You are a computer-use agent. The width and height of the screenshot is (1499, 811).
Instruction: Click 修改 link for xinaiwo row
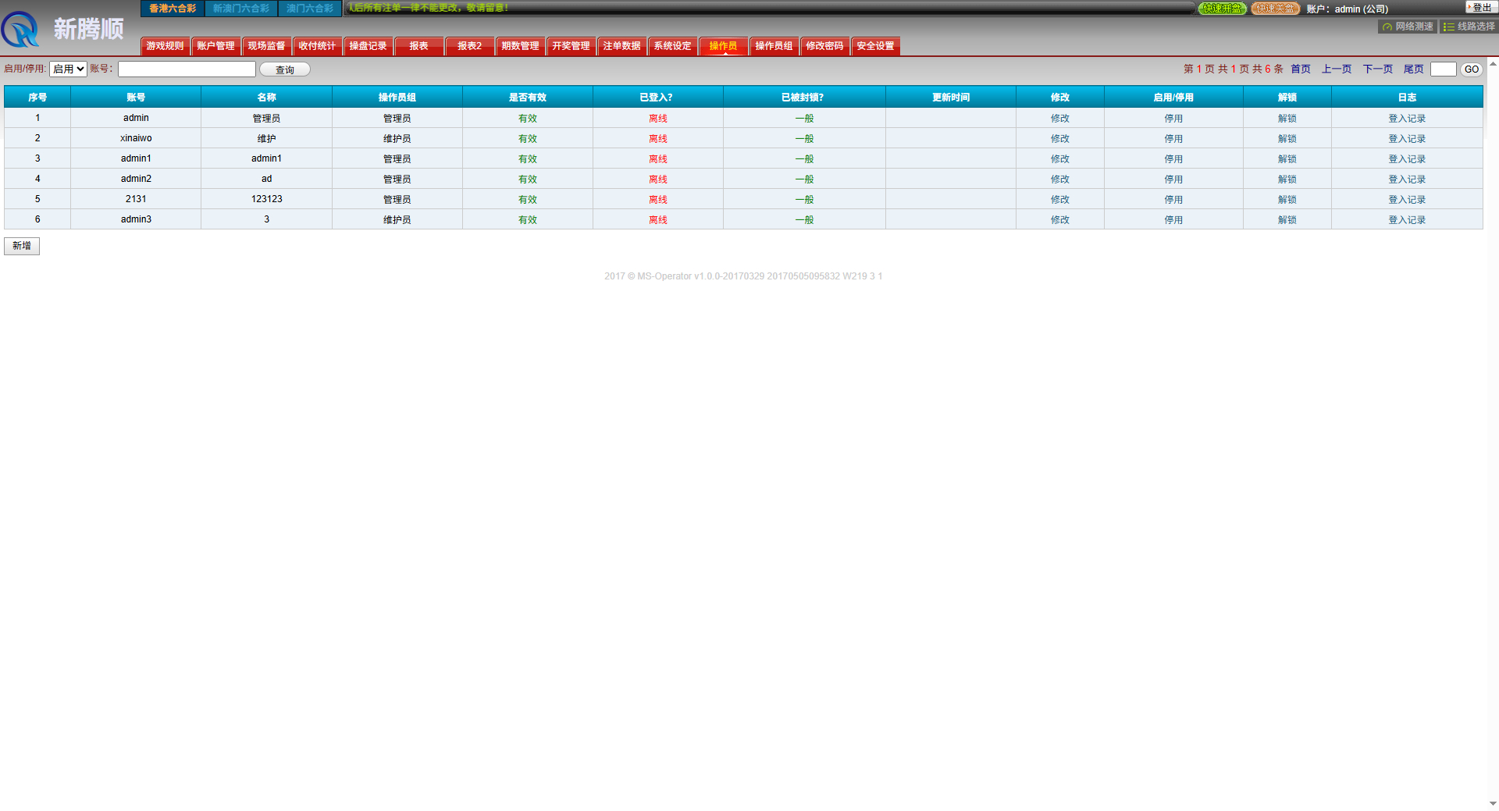[1059, 139]
